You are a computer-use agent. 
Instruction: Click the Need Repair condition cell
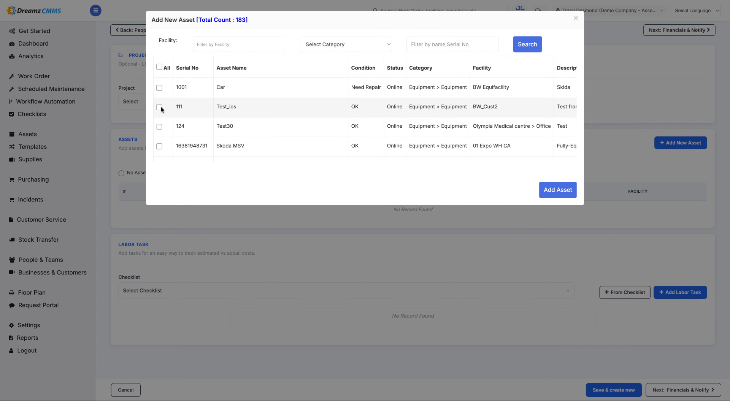pos(366,87)
